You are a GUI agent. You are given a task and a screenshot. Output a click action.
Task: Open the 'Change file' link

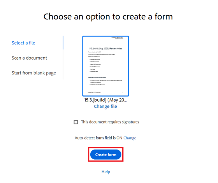pyautogui.click(x=105, y=106)
